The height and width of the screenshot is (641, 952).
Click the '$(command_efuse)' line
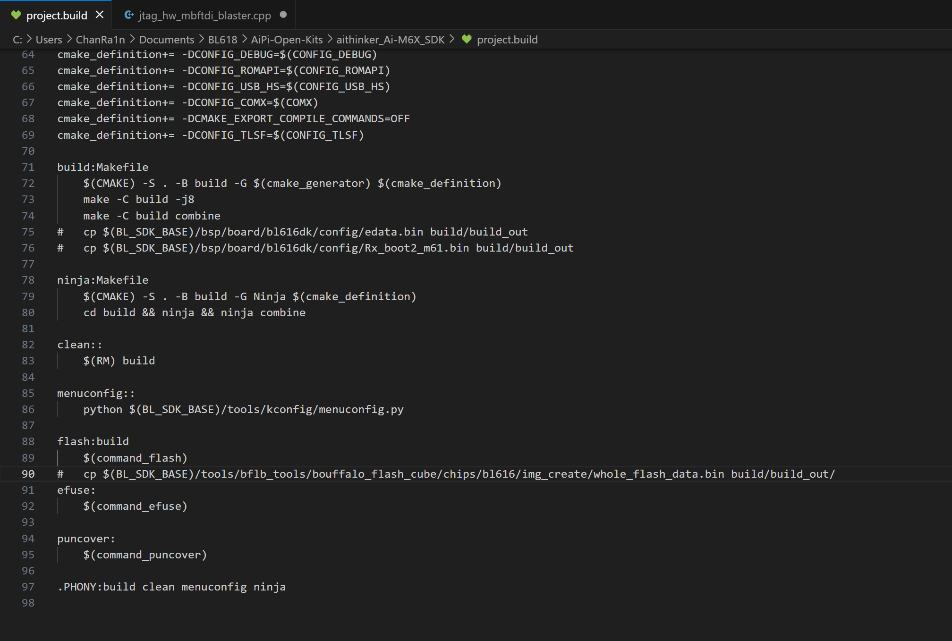pyautogui.click(x=135, y=506)
